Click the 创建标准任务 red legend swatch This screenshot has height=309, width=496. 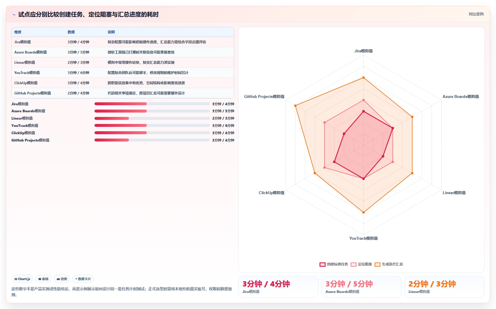[x=323, y=265]
